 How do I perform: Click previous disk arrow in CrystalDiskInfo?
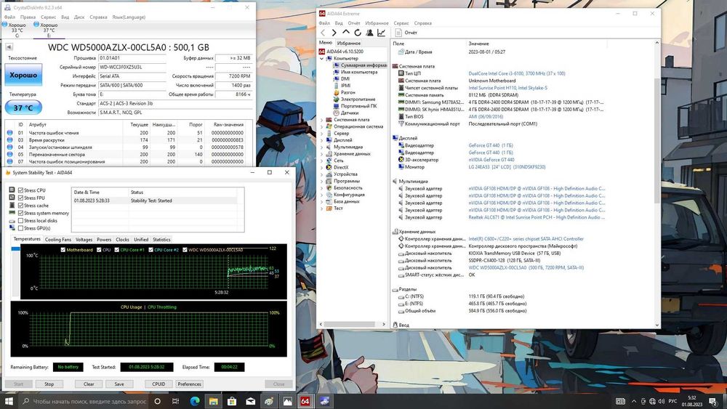[x=9, y=46]
